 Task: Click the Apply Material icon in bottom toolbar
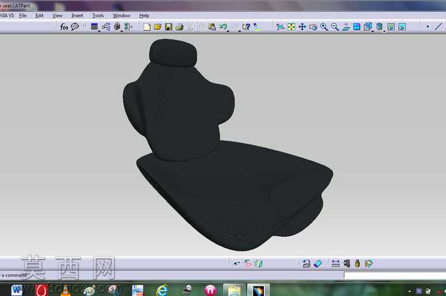(x=368, y=264)
